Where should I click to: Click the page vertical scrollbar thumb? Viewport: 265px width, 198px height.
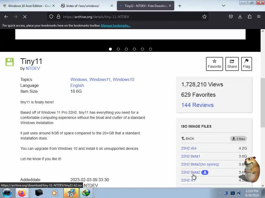(x=263, y=103)
